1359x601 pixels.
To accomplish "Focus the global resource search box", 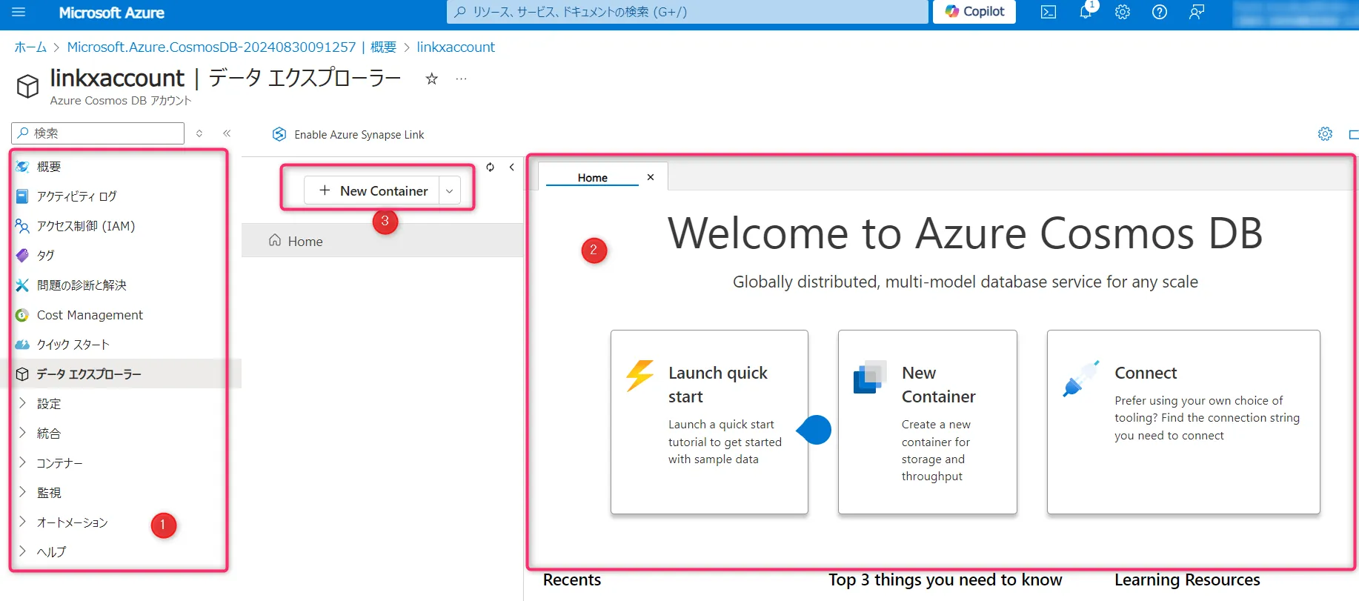I will [x=687, y=12].
